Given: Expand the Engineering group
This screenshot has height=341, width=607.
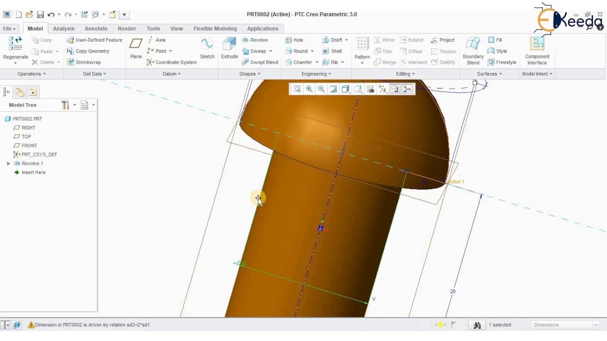Looking at the screenshot, I should (316, 74).
